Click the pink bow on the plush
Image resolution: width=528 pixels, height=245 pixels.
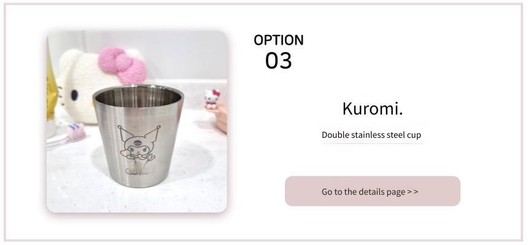tap(123, 65)
